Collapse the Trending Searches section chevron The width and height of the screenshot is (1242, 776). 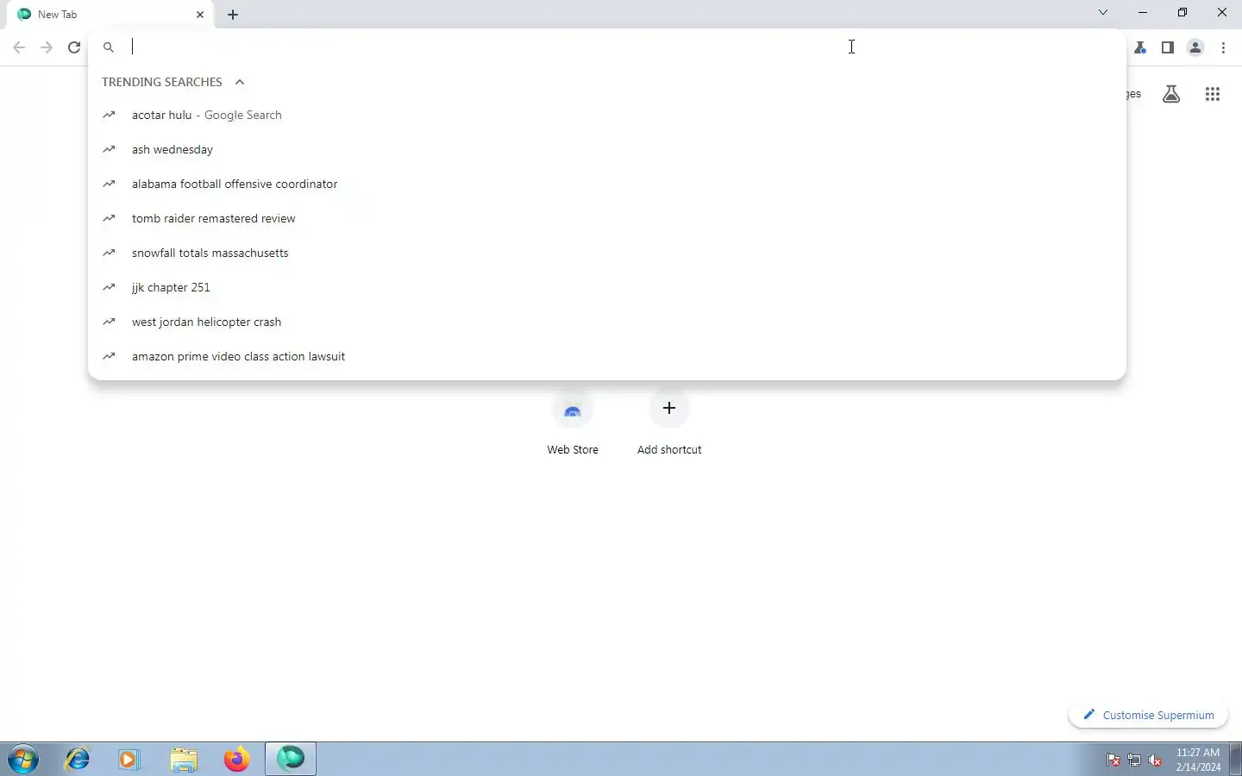point(240,82)
